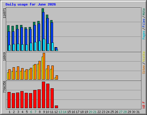
Task: Click the middle y-axis value 16809
Action: [x=4, y=57]
